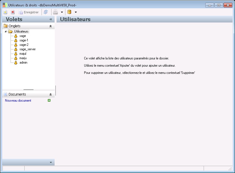Image resolution: width=235 pixels, height=173 pixels.
Task: Click the Utilisateurs open folder icon
Action: [11, 31]
